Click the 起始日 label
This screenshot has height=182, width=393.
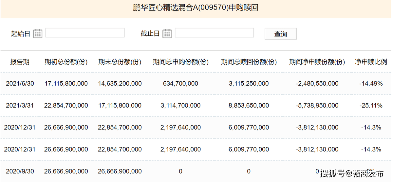pyautogui.click(x=21, y=33)
